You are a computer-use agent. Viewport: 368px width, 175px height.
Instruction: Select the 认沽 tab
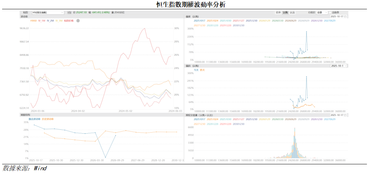point(292,12)
